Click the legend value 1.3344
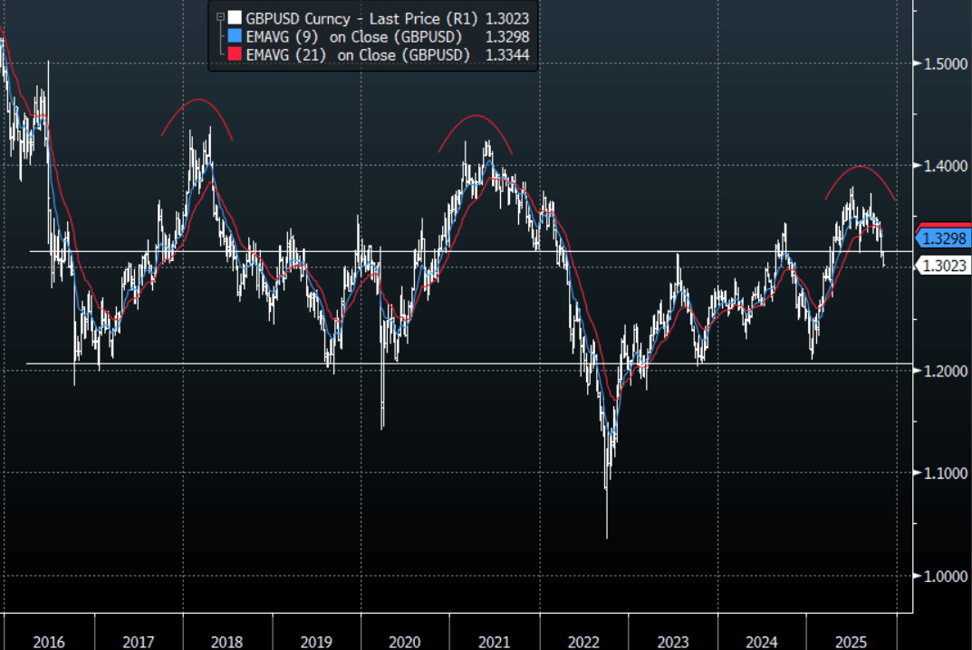 507,54
